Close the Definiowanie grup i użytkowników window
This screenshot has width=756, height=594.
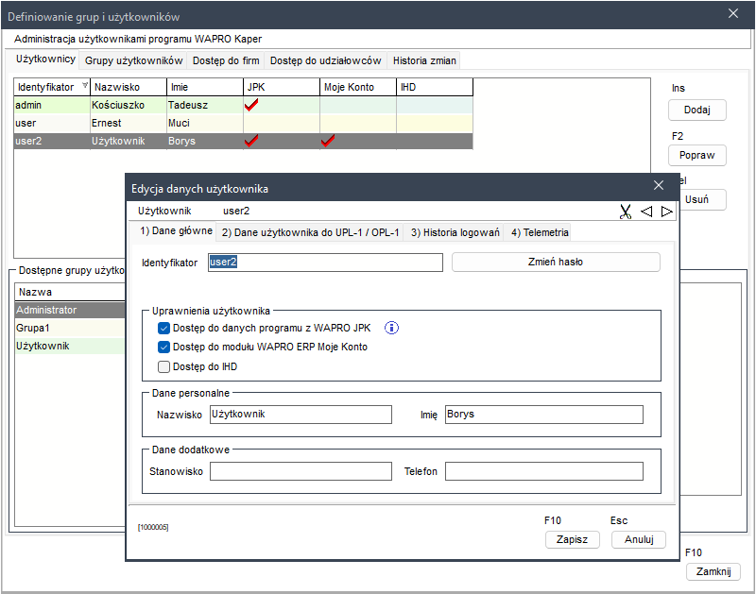tap(733, 13)
